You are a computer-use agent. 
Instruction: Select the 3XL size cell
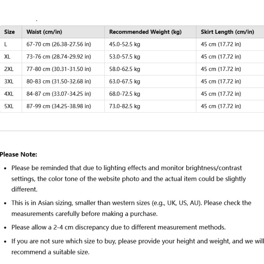click(9, 82)
